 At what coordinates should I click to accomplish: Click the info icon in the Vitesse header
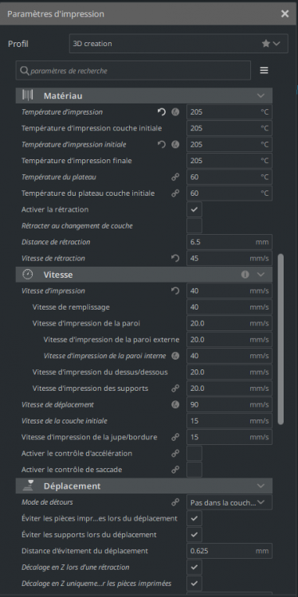pyautogui.click(x=245, y=274)
